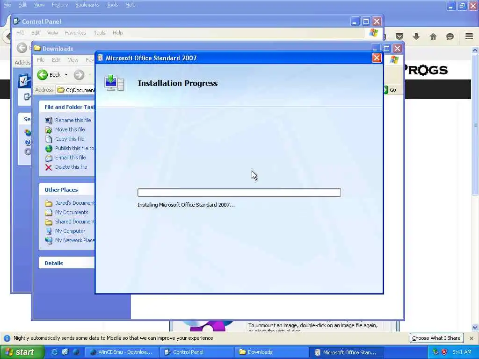
Task: Go to Firefox home page icon
Action: click(x=433, y=36)
